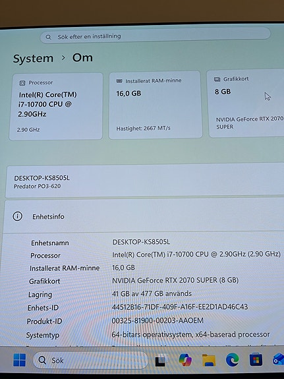
Task: Click the search magnifier in settings search
Action: [48, 37]
